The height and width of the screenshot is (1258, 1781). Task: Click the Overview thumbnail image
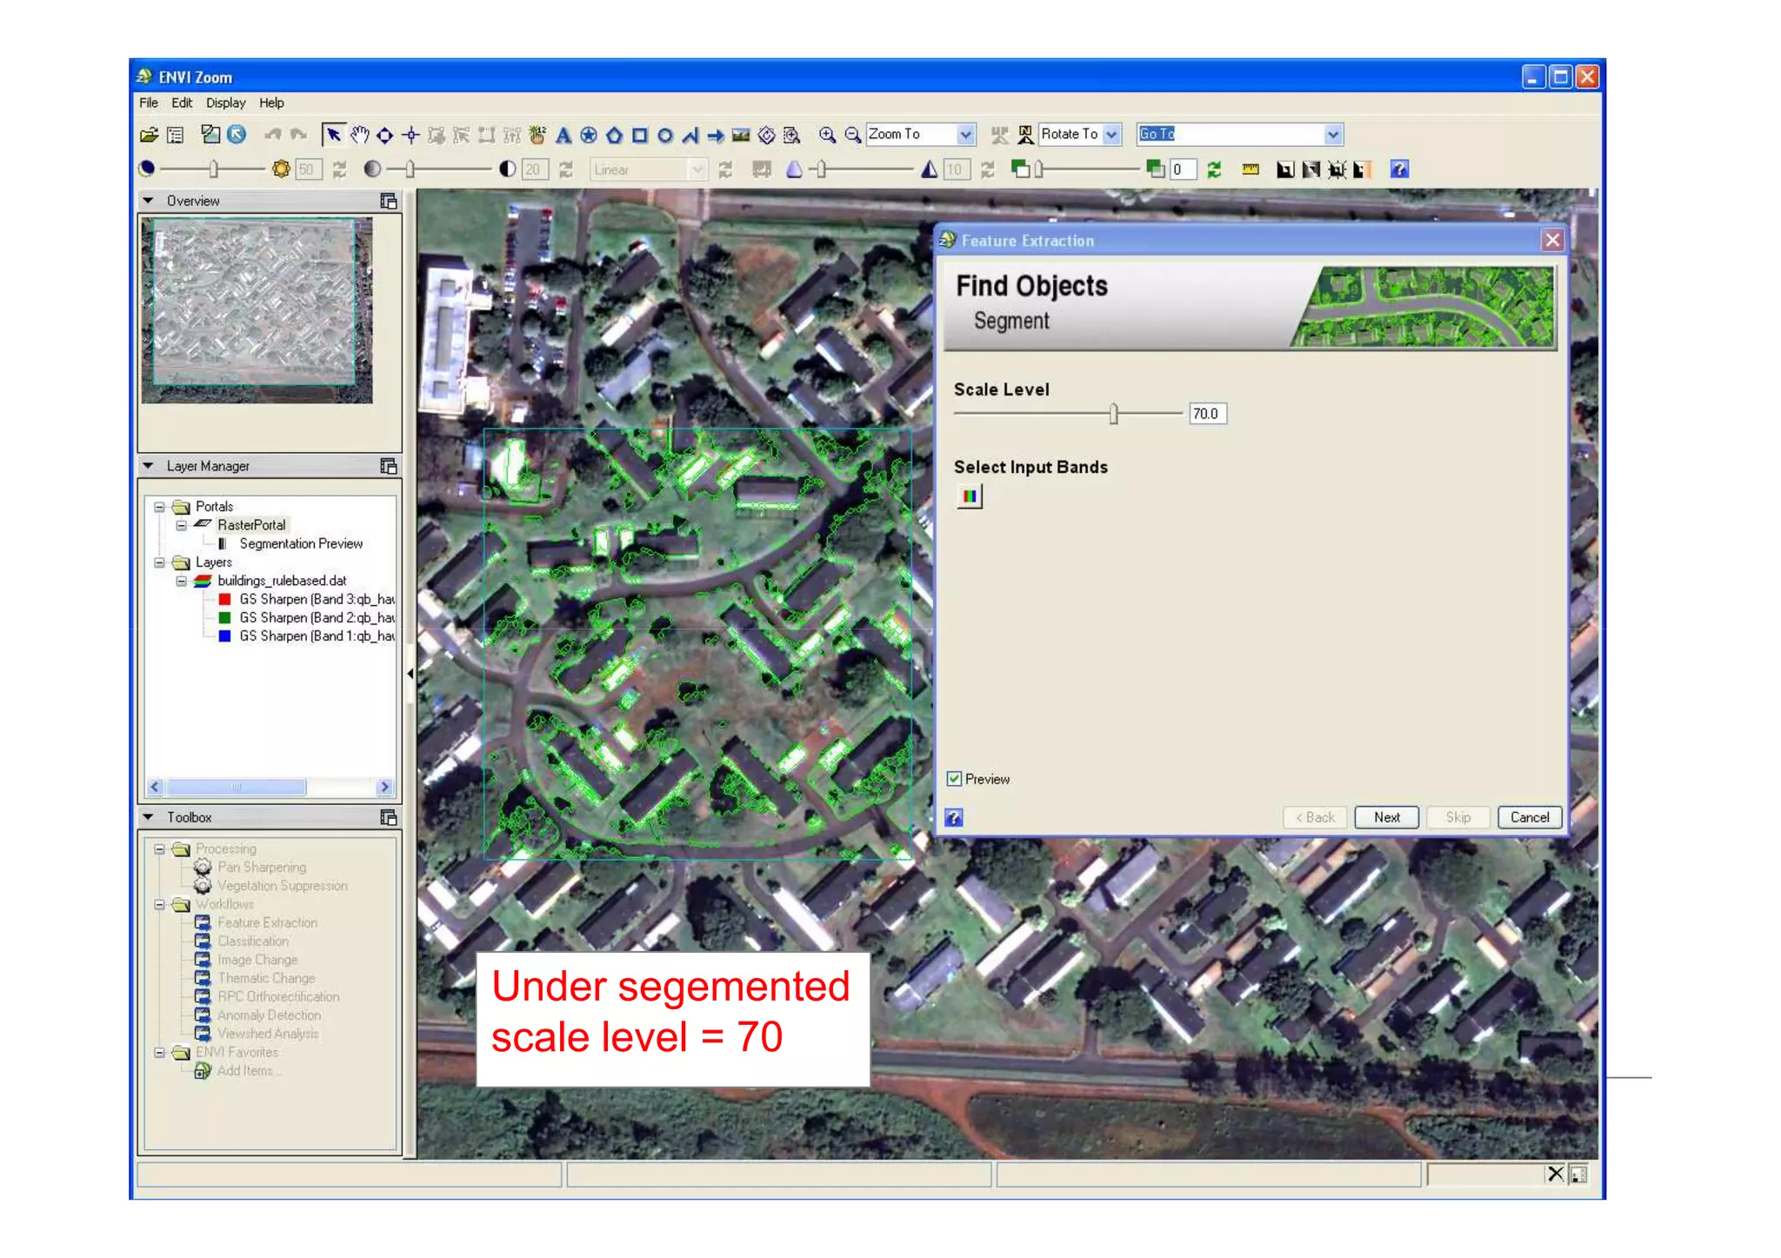(257, 310)
